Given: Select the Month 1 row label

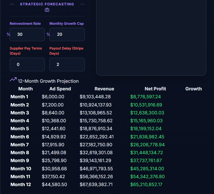Looking at the screenshot, I should 19,97.
